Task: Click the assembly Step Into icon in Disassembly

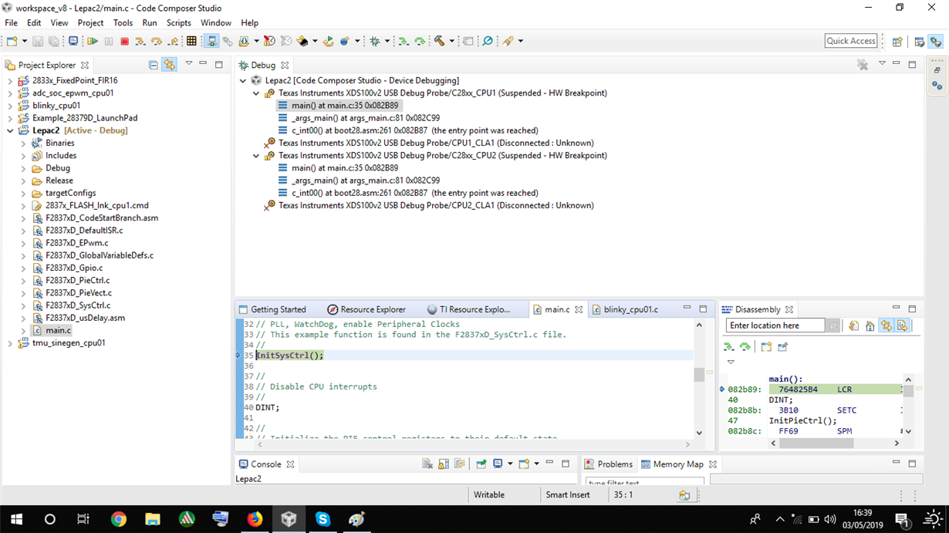Action: tap(729, 346)
